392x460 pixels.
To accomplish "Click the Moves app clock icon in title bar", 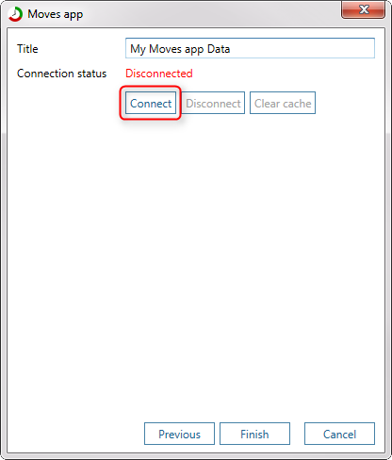I will point(15,14).
